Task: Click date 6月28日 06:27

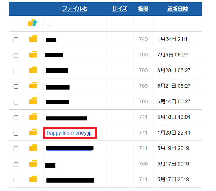Action: coord(174,70)
